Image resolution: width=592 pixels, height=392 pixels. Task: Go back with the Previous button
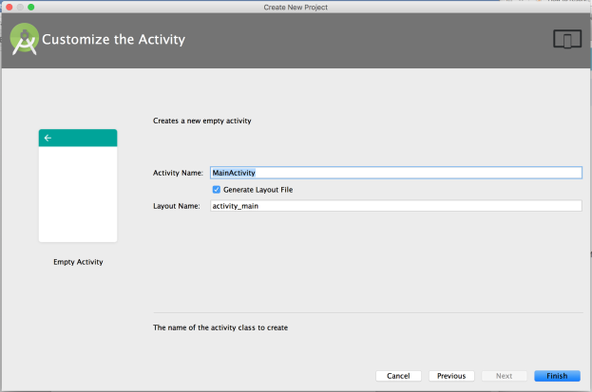point(451,376)
